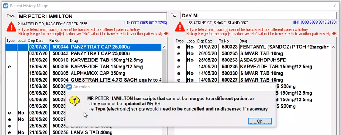Click IHI 8003 6085 0012 8756 text
The width and height of the screenshot is (341, 135).
click(x=145, y=23)
